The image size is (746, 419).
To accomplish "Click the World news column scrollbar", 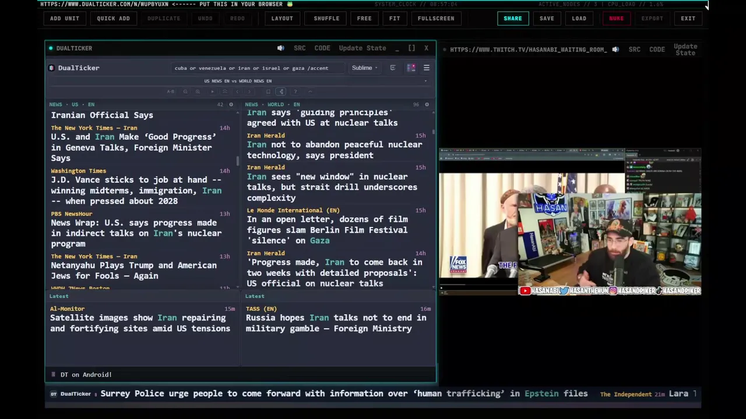I will [434, 133].
